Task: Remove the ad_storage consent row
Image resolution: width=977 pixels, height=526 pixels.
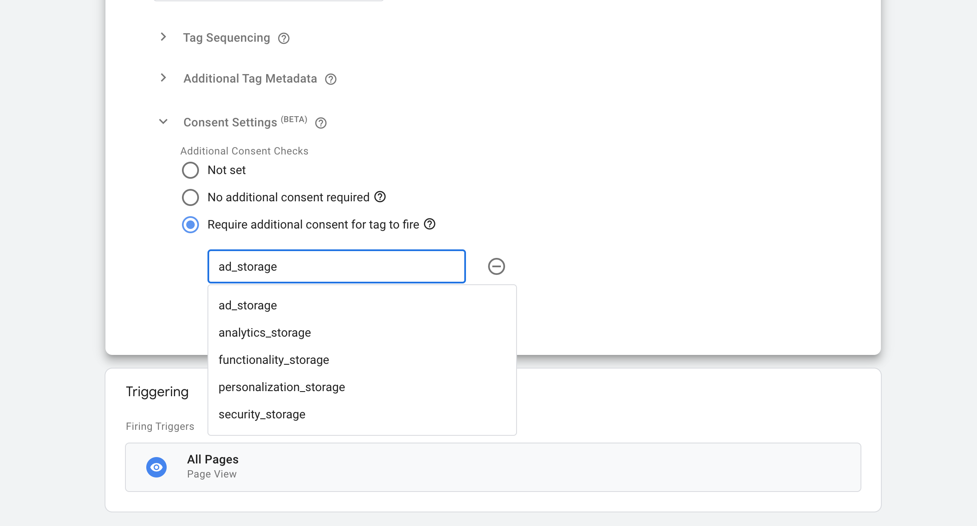Action: [x=496, y=266]
